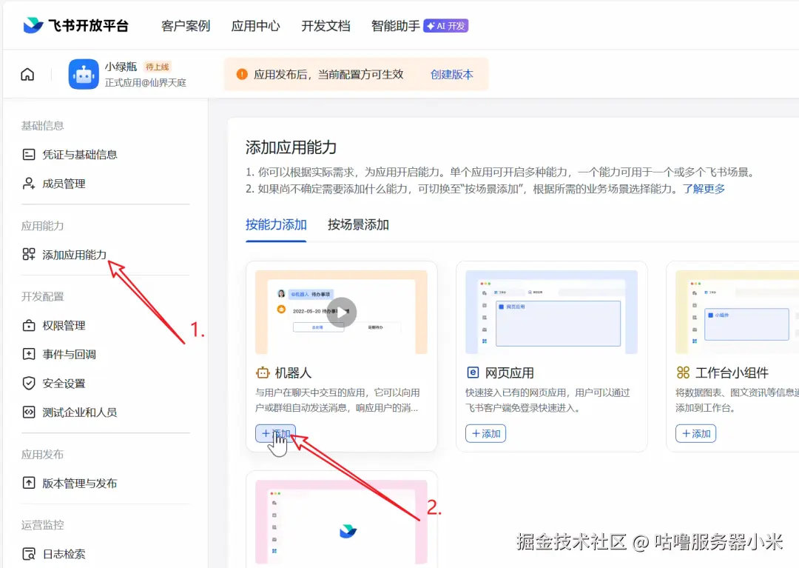This screenshot has width=799, height=568.
Task: Click the 事件与回调 icon
Action: coord(29,354)
